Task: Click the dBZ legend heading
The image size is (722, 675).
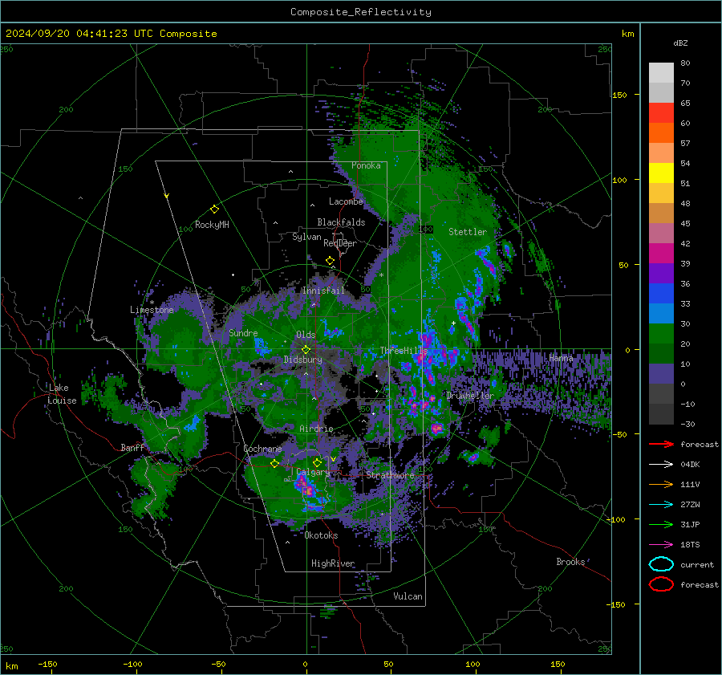Action: pyautogui.click(x=680, y=43)
